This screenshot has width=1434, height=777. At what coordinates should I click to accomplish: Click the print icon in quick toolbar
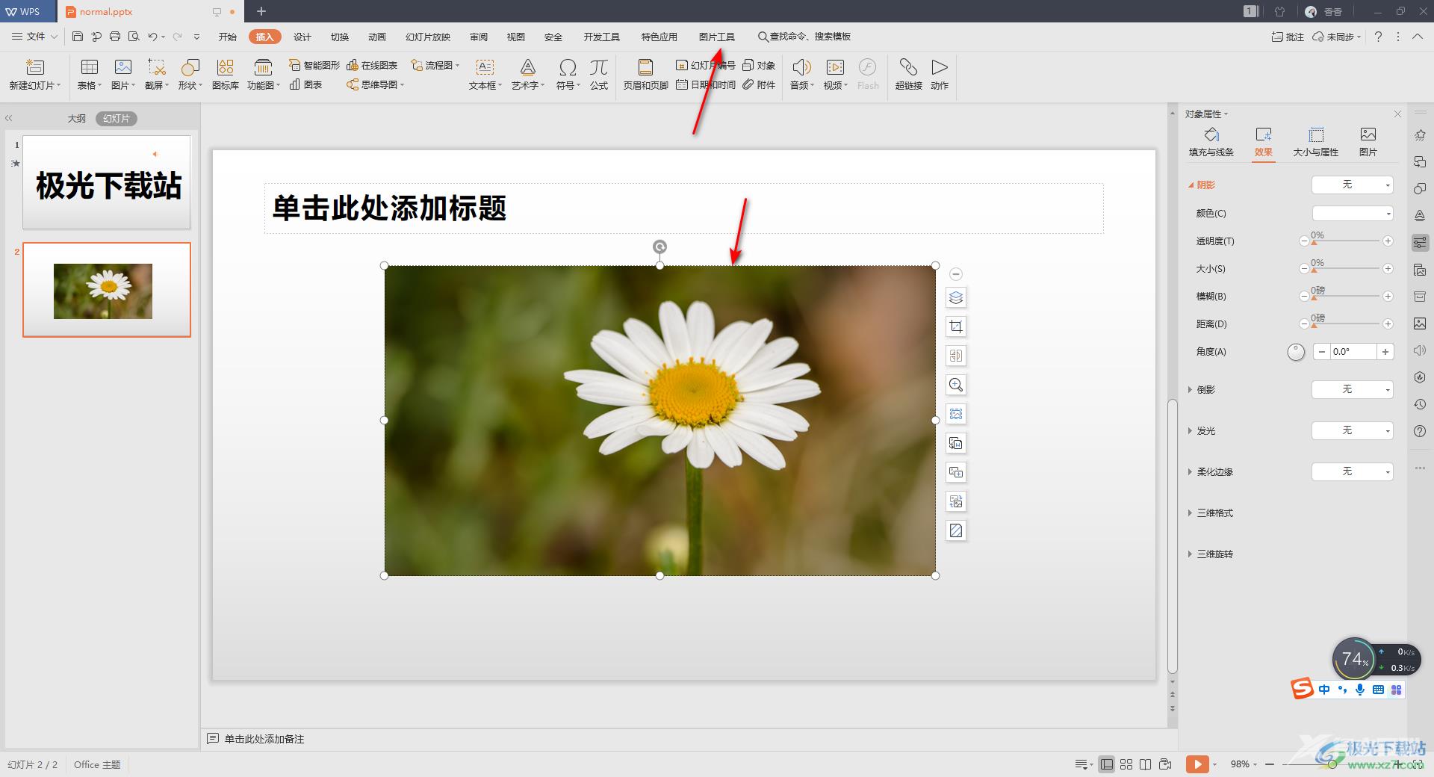click(115, 37)
